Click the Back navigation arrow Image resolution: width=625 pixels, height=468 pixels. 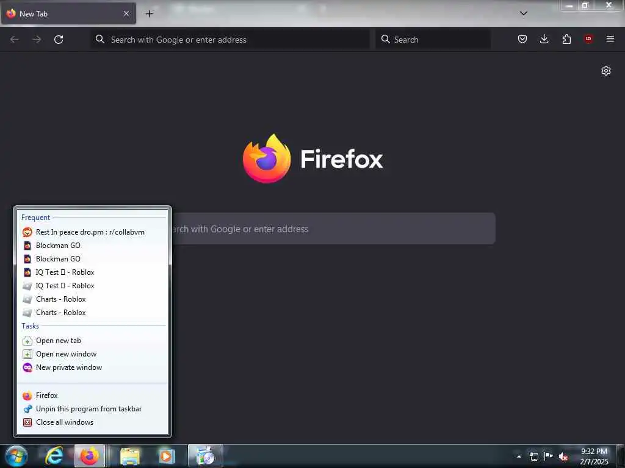[15, 40]
